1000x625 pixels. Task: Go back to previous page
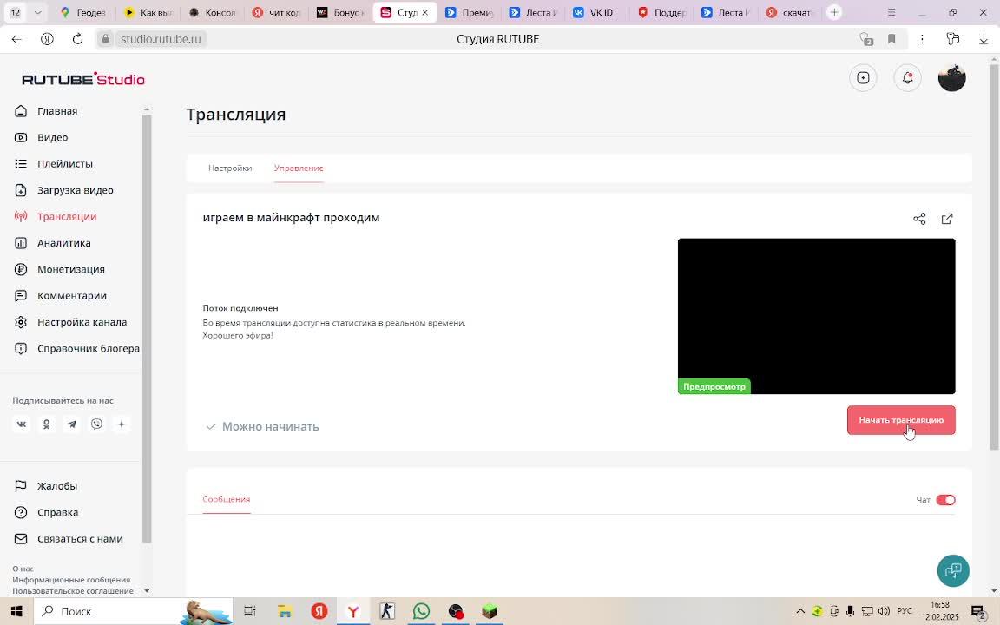[16, 39]
